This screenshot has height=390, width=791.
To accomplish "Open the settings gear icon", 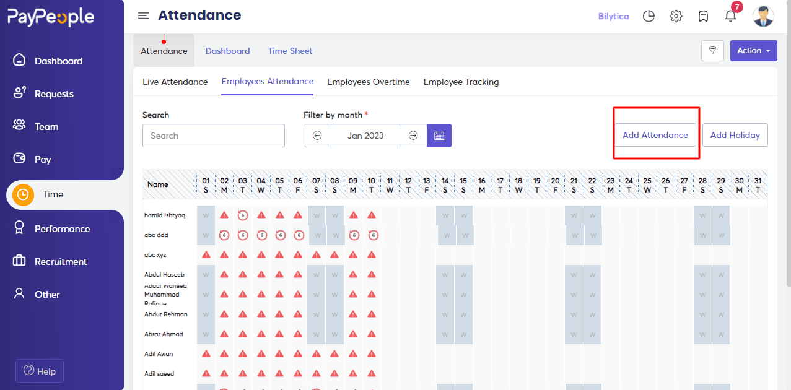I will coord(676,16).
